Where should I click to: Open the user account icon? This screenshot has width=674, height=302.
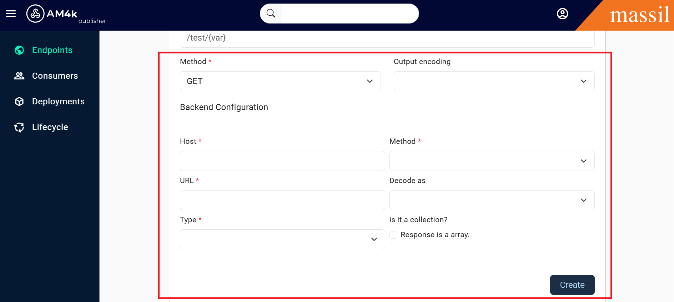coord(562,14)
